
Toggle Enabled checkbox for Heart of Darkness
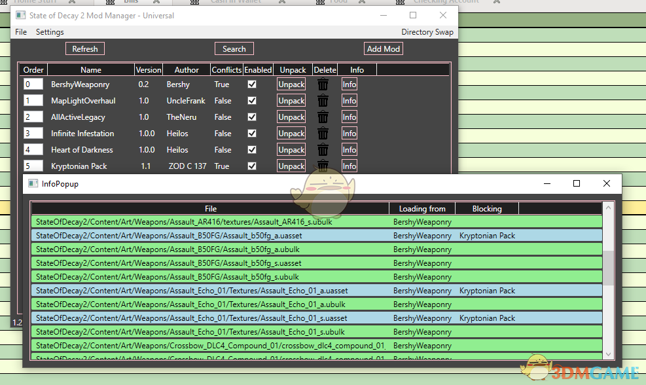tap(252, 150)
